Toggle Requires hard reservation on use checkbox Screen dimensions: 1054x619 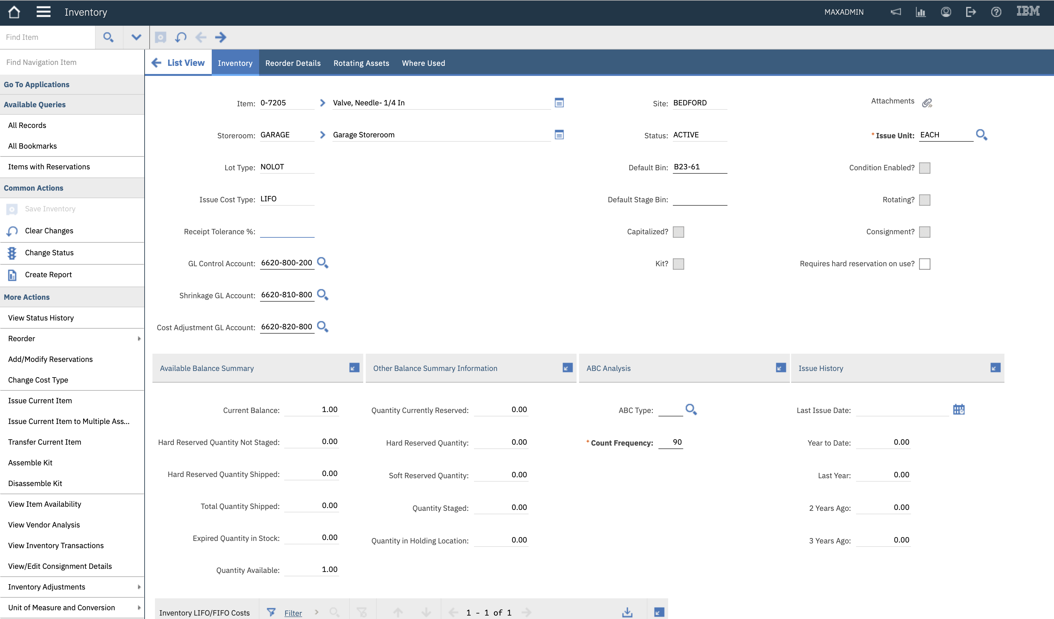coord(924,264)
